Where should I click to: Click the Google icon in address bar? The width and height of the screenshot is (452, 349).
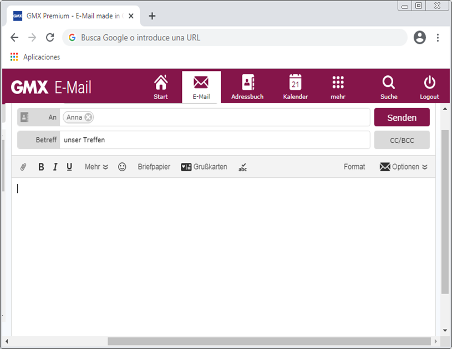pos(72,38)
